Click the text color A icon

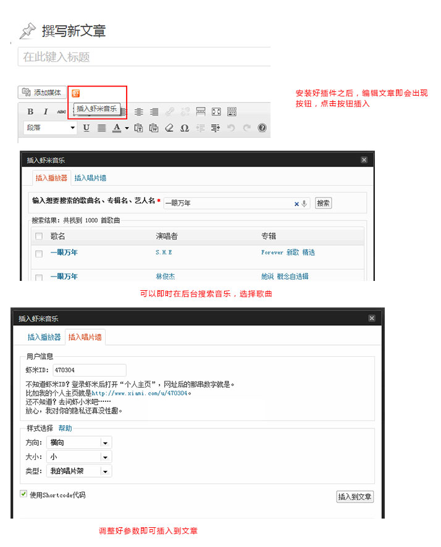(x=117, y=128)
